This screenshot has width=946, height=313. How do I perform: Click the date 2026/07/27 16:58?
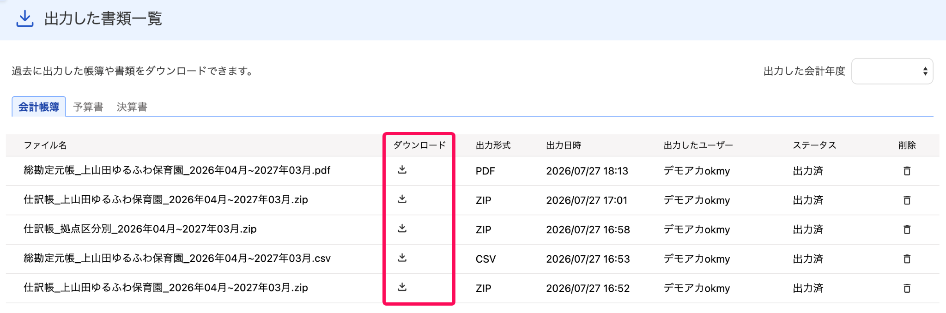(588, 230)
